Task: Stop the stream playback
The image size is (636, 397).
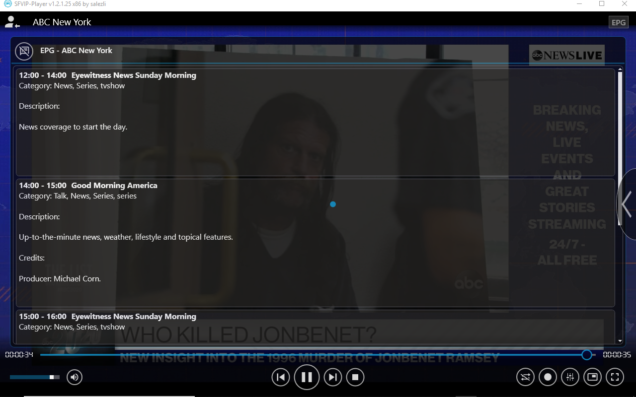Action: point(355,377)
